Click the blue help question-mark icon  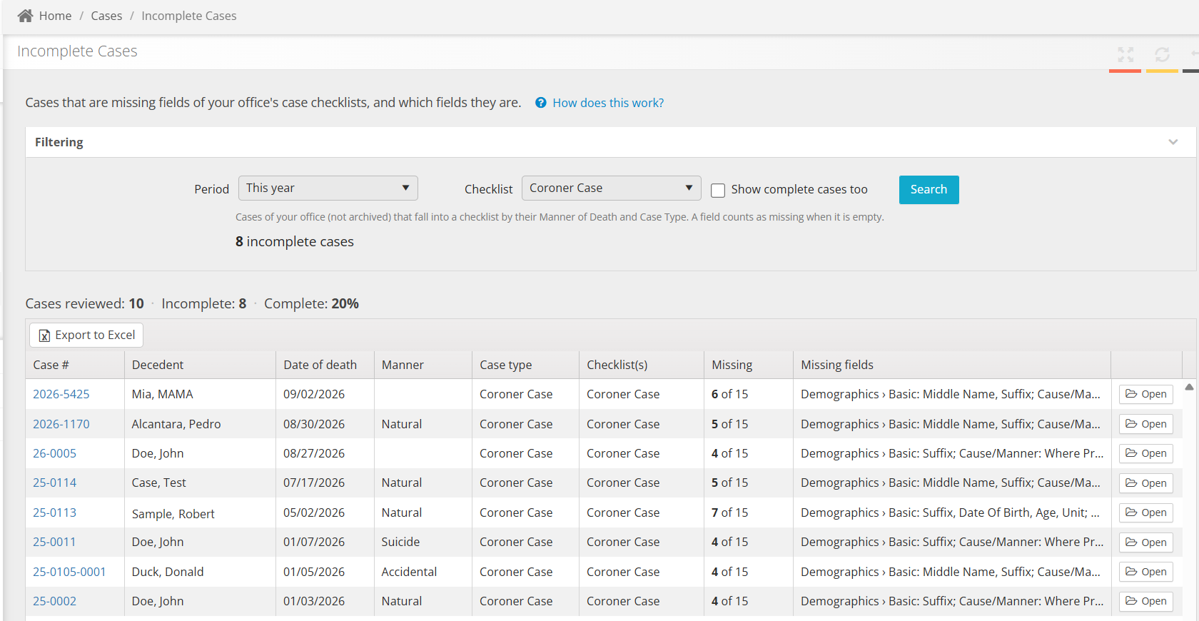[x=541, y=103]
